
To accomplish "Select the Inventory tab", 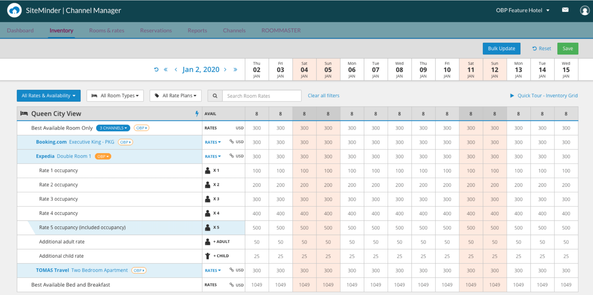I will (61, 30).
